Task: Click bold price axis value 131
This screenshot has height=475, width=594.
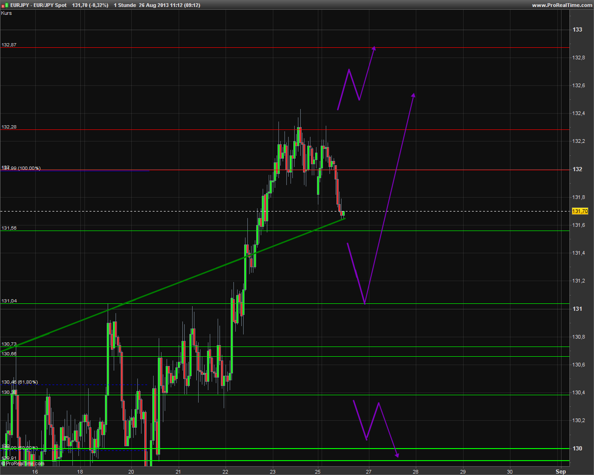Action: [x=577, y=309]
